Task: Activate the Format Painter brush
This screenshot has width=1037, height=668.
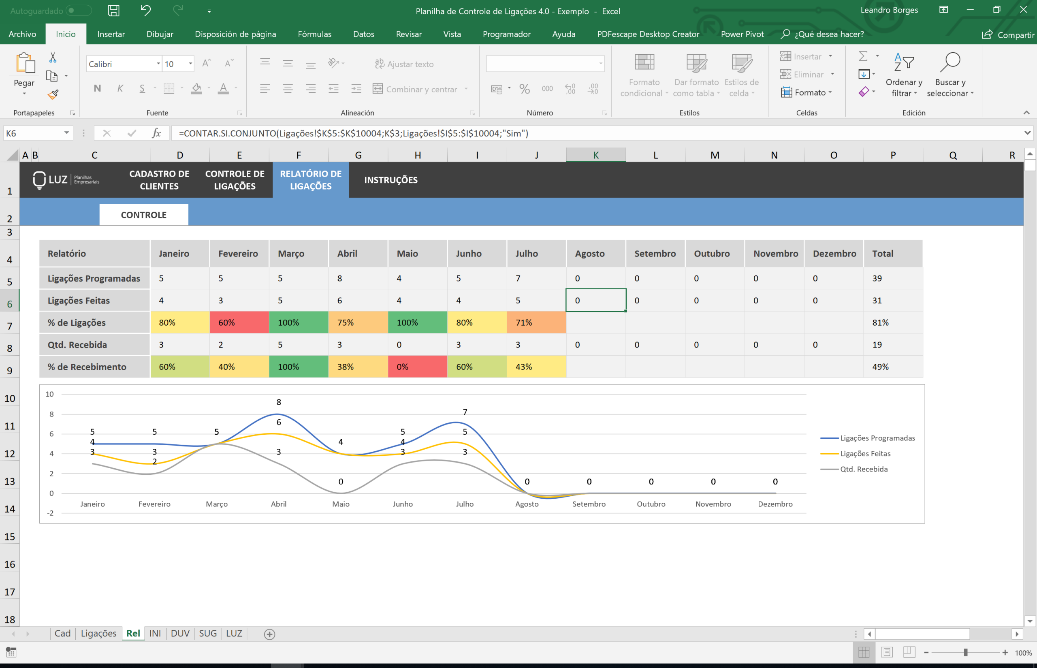Action: click(x=53, y=94)
